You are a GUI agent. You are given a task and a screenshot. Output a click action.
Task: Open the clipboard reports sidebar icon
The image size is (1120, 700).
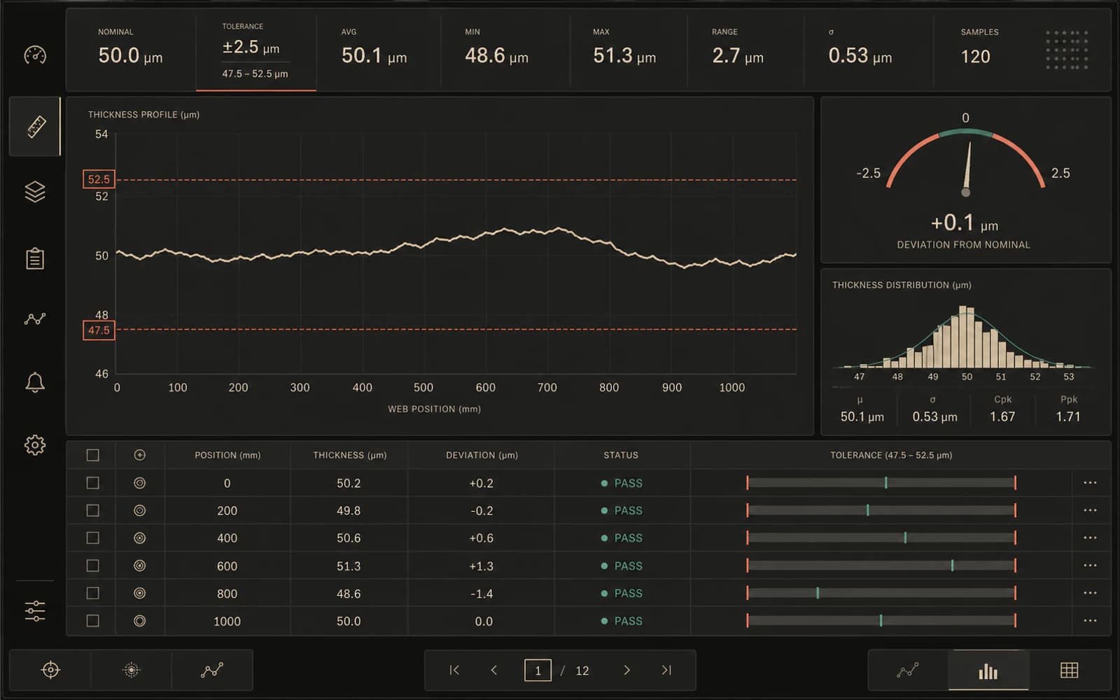(x=35, y=258)
